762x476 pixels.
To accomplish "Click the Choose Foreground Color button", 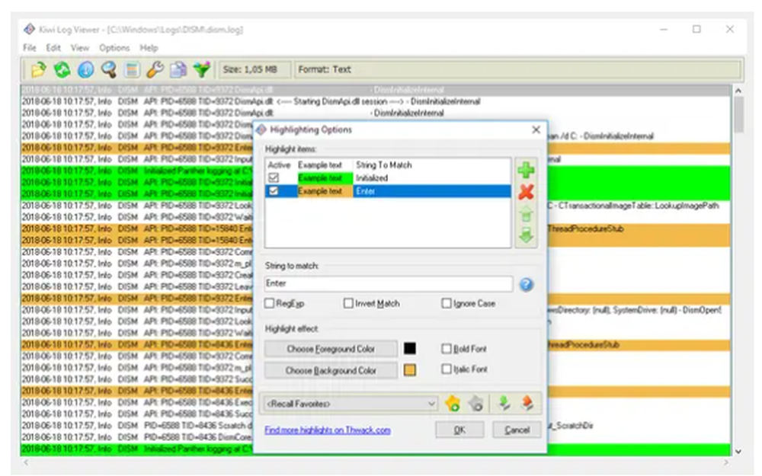I will coord(331,349).
